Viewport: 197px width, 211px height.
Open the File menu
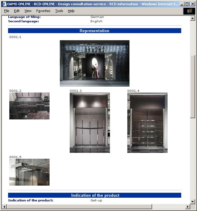[x=7, y=11]
